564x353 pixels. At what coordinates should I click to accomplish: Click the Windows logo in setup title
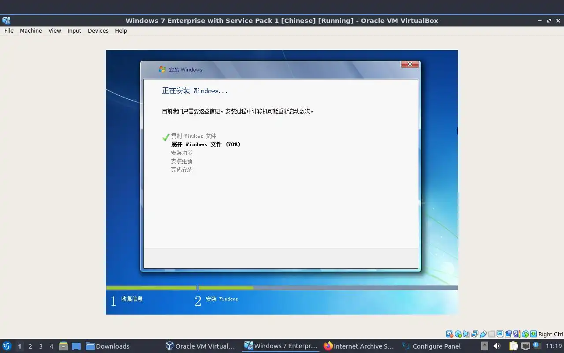pyautogui.click(x=162, y=69)
